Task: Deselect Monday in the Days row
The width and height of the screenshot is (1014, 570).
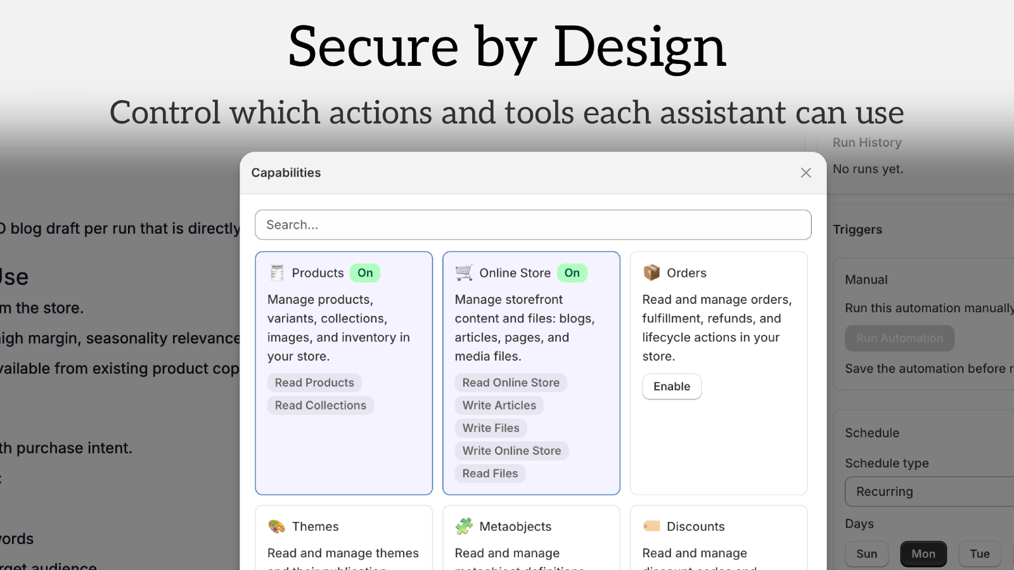Action: [923, 554]
